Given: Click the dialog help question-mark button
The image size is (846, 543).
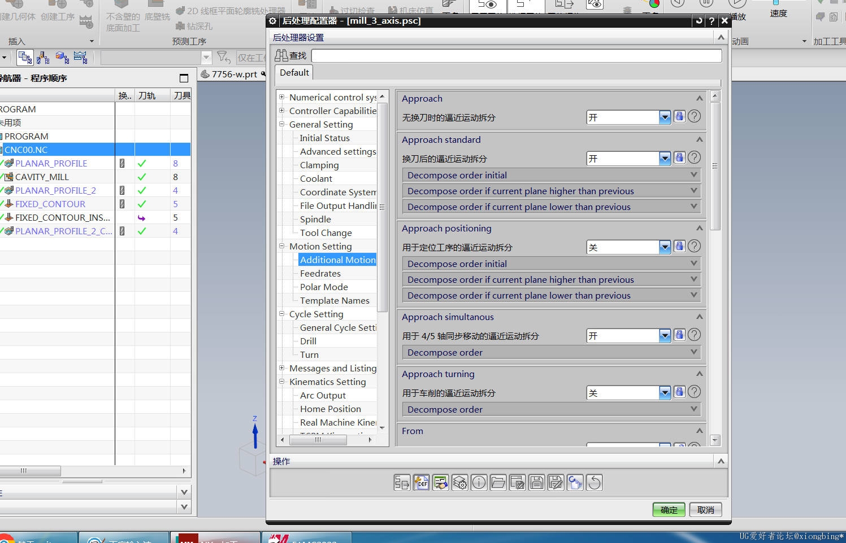Looking at the screenshot, I should click(711, 21).
